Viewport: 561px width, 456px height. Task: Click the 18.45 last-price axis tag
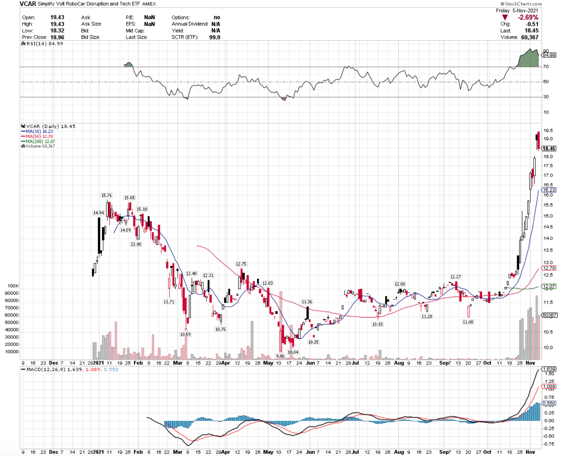click(x=549, y=148)
